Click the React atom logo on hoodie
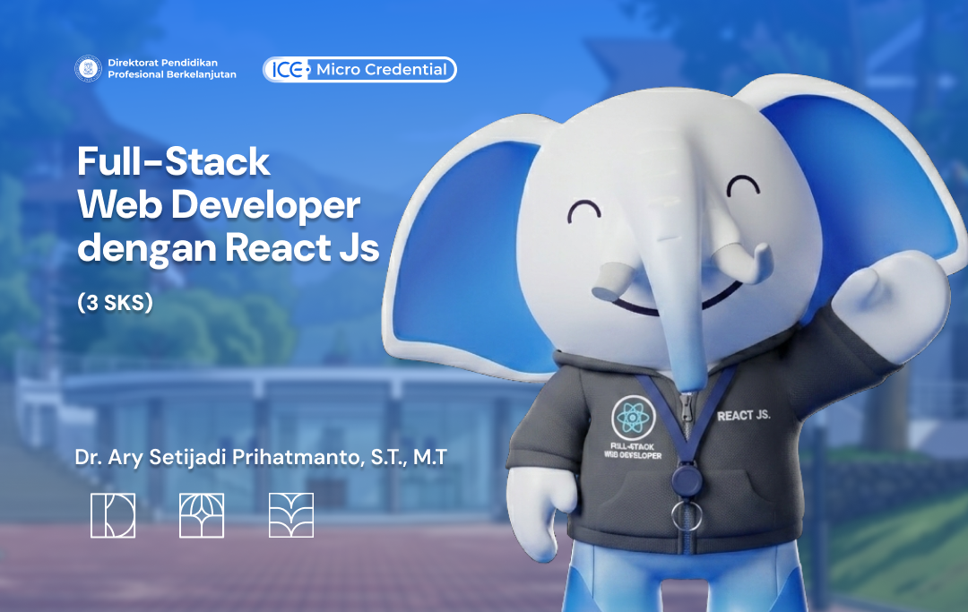The image size is (968, 612). pyautogui.click(x=632, y=418)
